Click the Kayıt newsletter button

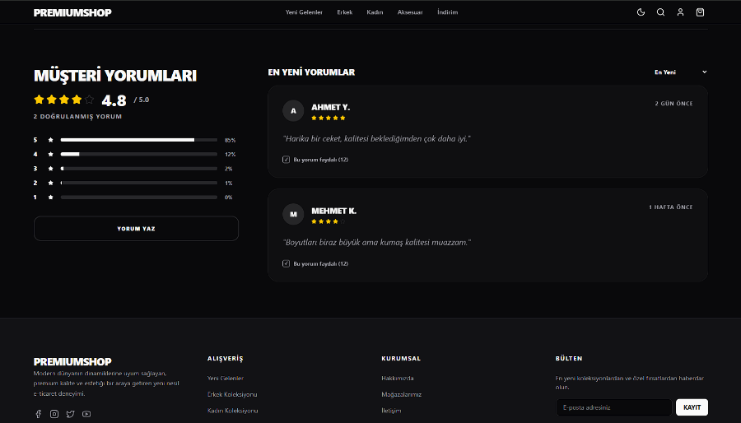692,407
